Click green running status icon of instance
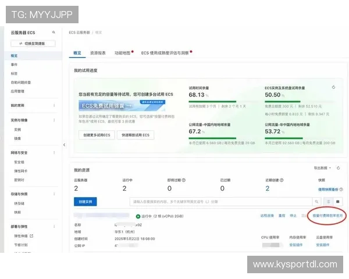Viewport: 349px width, 279px height. (x=138, y=216)
